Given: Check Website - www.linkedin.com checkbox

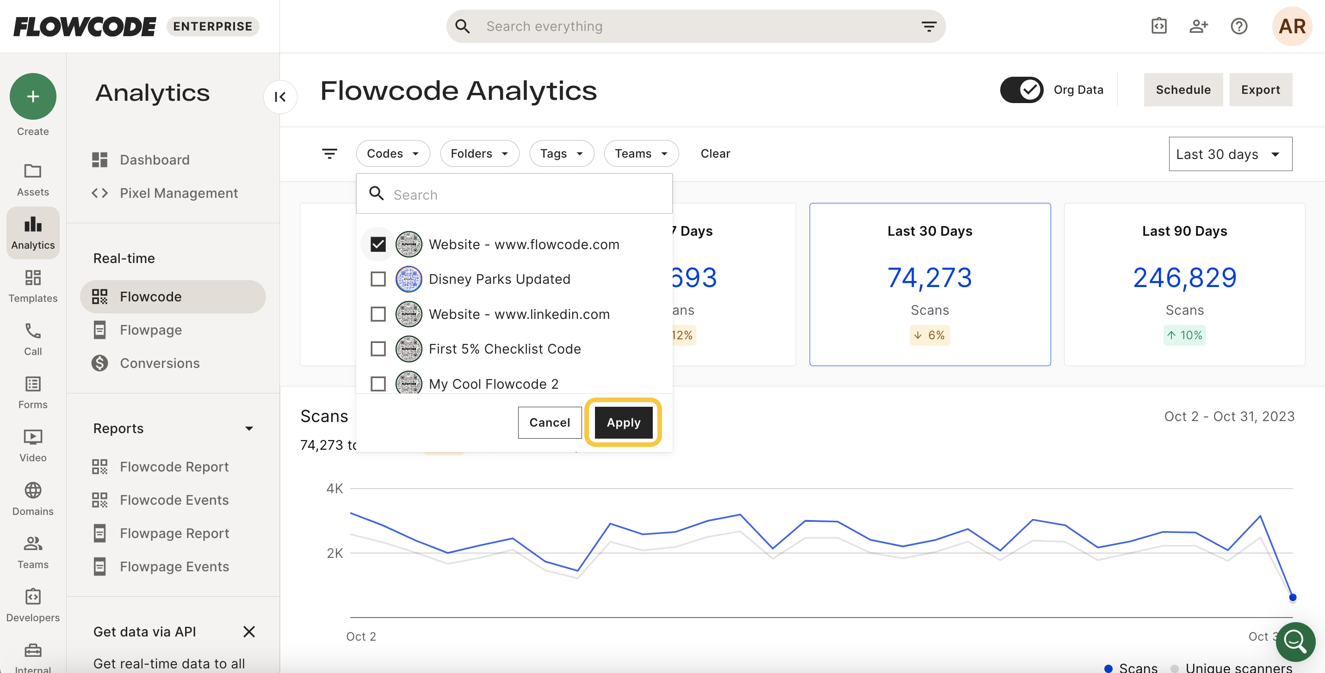Looking at the screenshot, I should [378, 314].
